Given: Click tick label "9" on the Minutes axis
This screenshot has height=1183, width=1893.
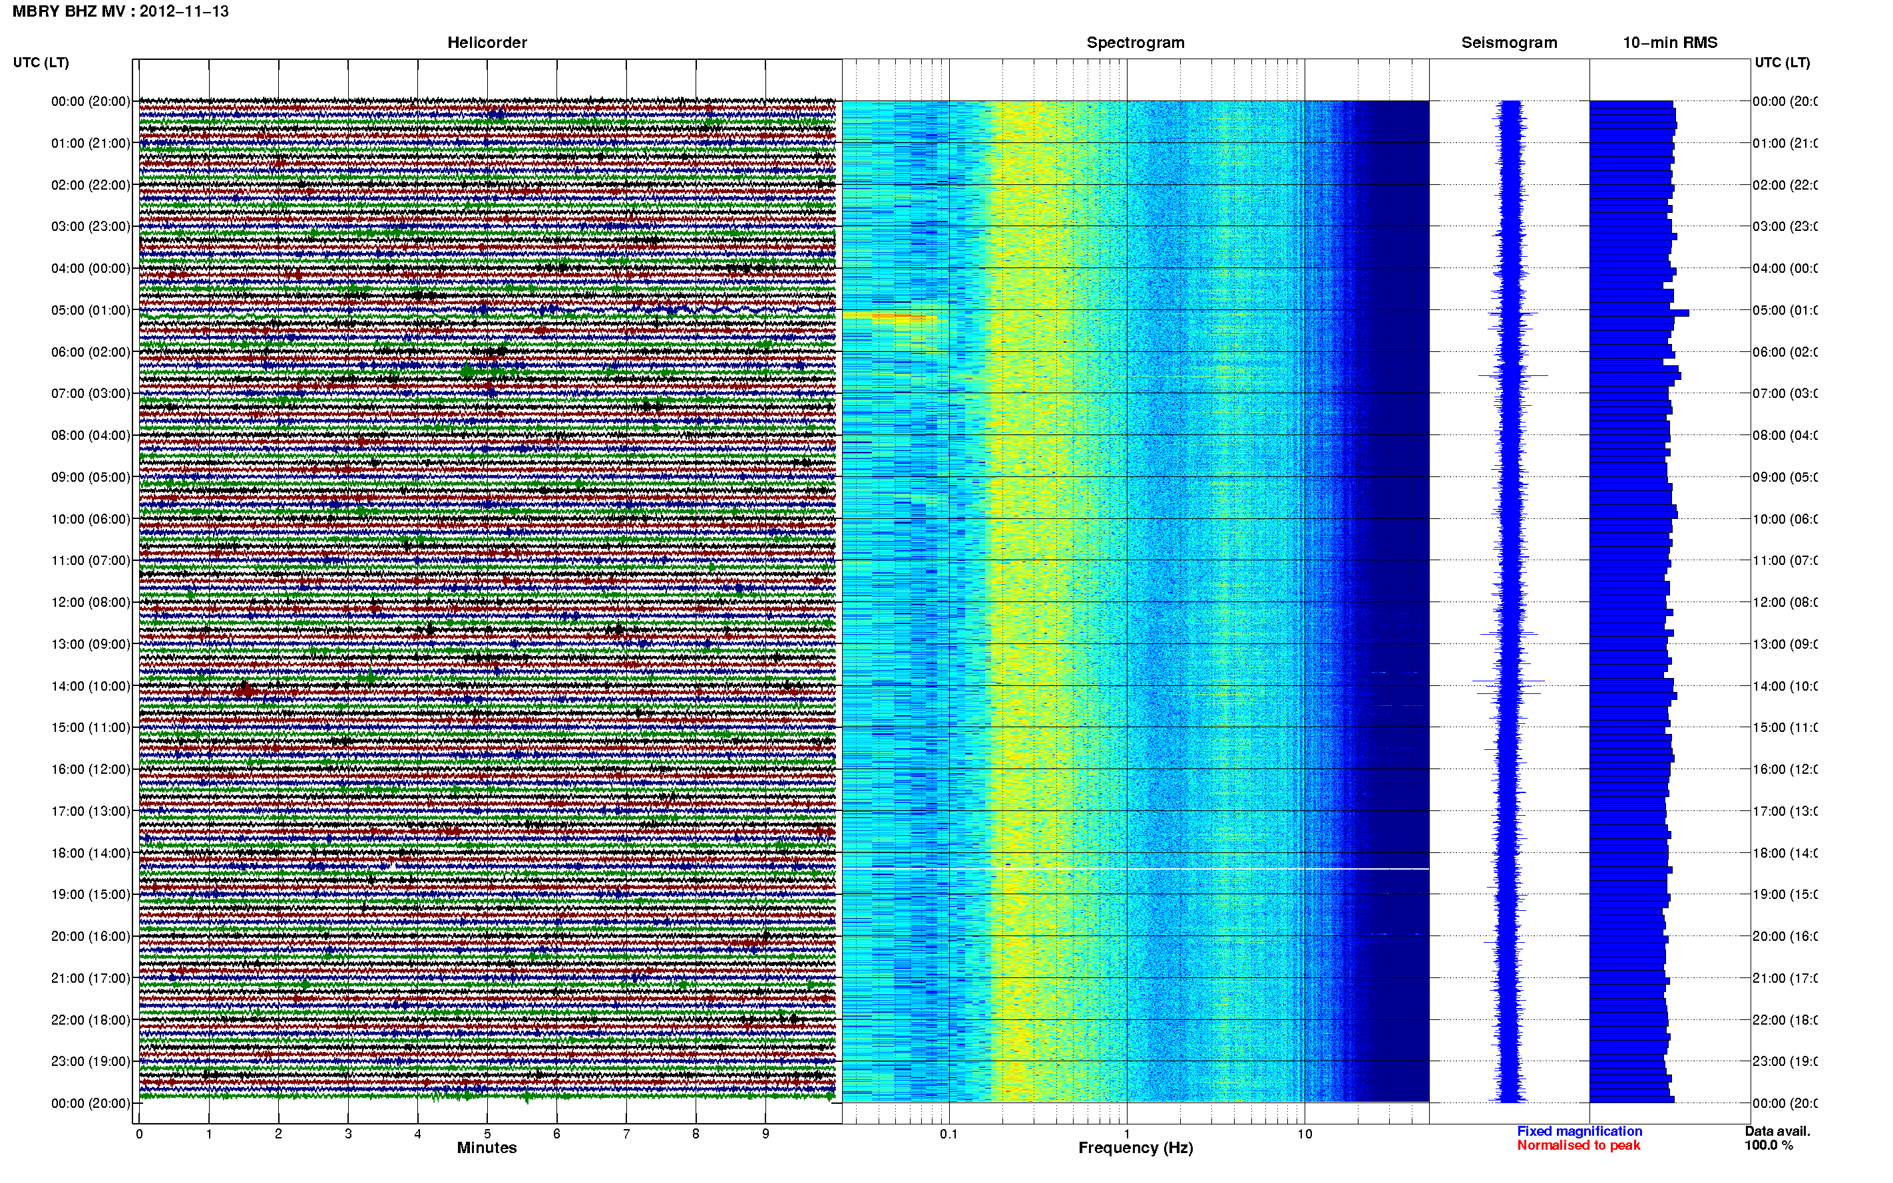Looking at the screenshot, I should (765, 1134).
